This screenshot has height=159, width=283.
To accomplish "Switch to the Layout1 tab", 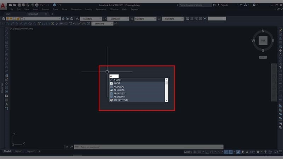I will [19, 151].
